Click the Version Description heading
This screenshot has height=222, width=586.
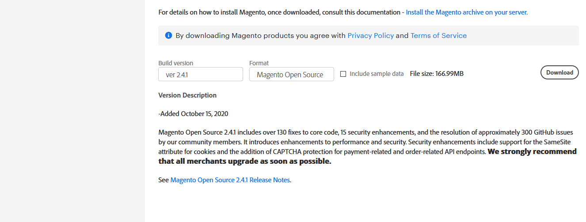pos(187,95)
